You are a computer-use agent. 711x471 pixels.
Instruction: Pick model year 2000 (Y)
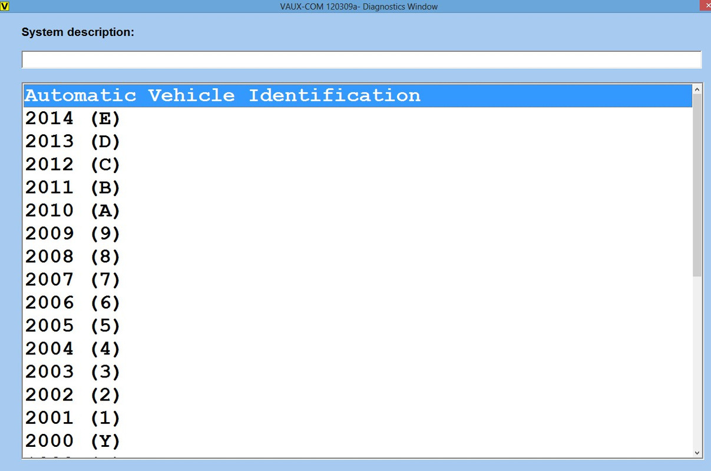pos(358,440)
